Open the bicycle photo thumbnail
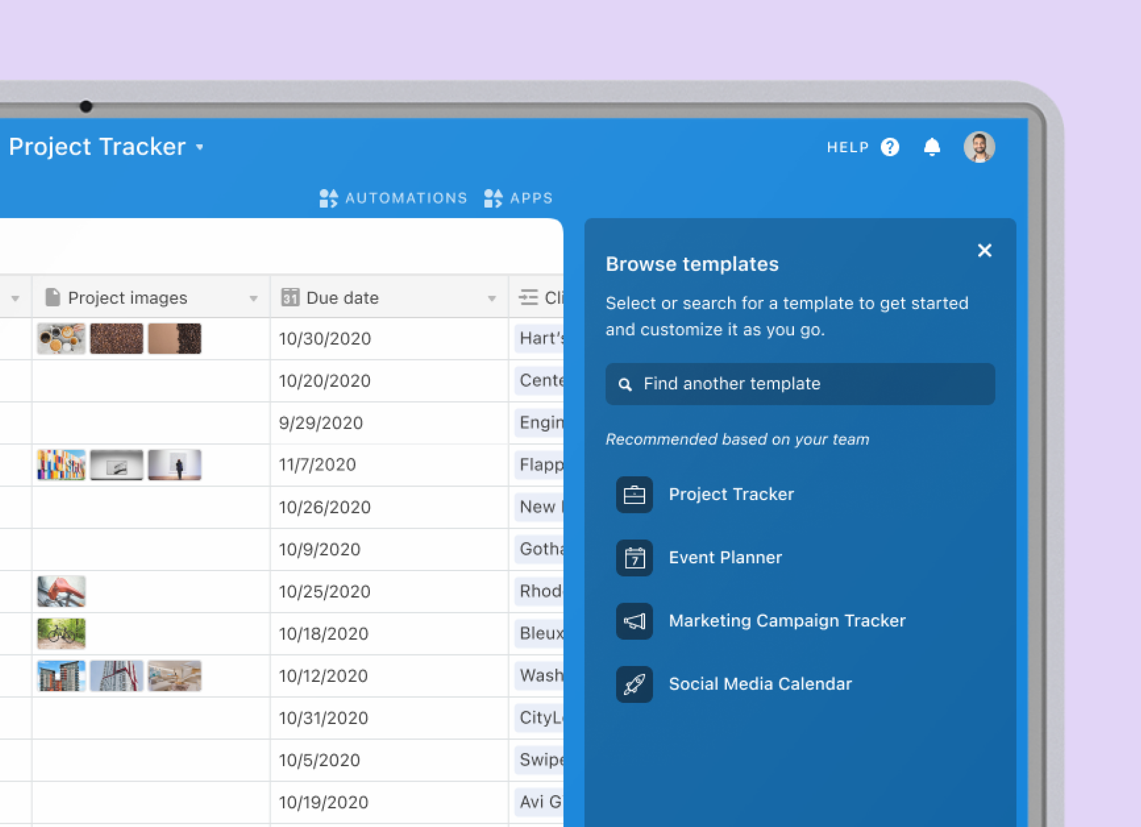 click(x=62, y=633)
